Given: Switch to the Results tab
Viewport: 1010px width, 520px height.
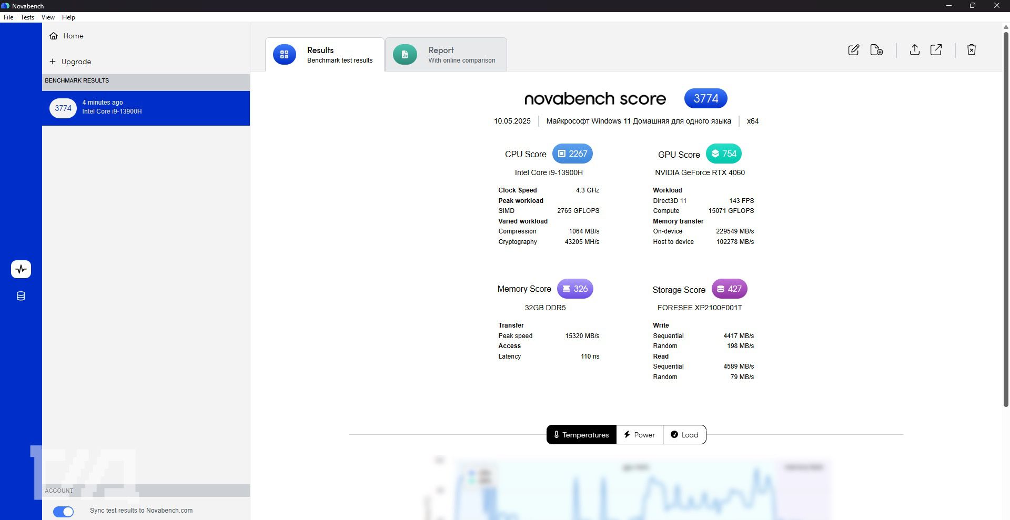Looking at the screenshot, I should [325, 55].
